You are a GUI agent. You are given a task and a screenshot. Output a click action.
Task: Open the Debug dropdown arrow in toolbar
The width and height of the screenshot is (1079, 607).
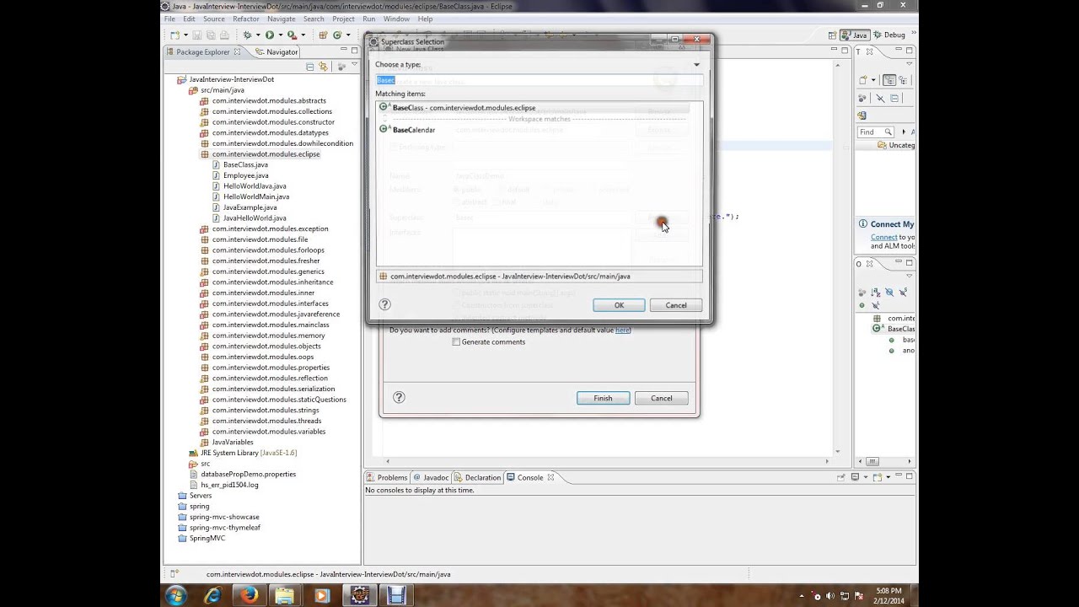click(258, 35)
